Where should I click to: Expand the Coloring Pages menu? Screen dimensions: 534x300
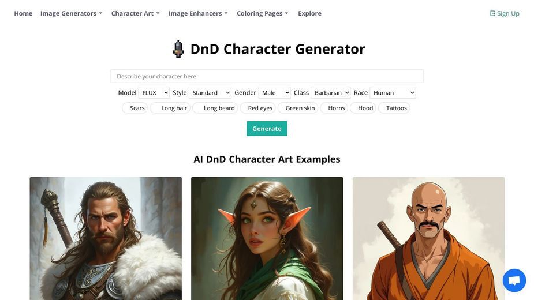pos(263,13)
